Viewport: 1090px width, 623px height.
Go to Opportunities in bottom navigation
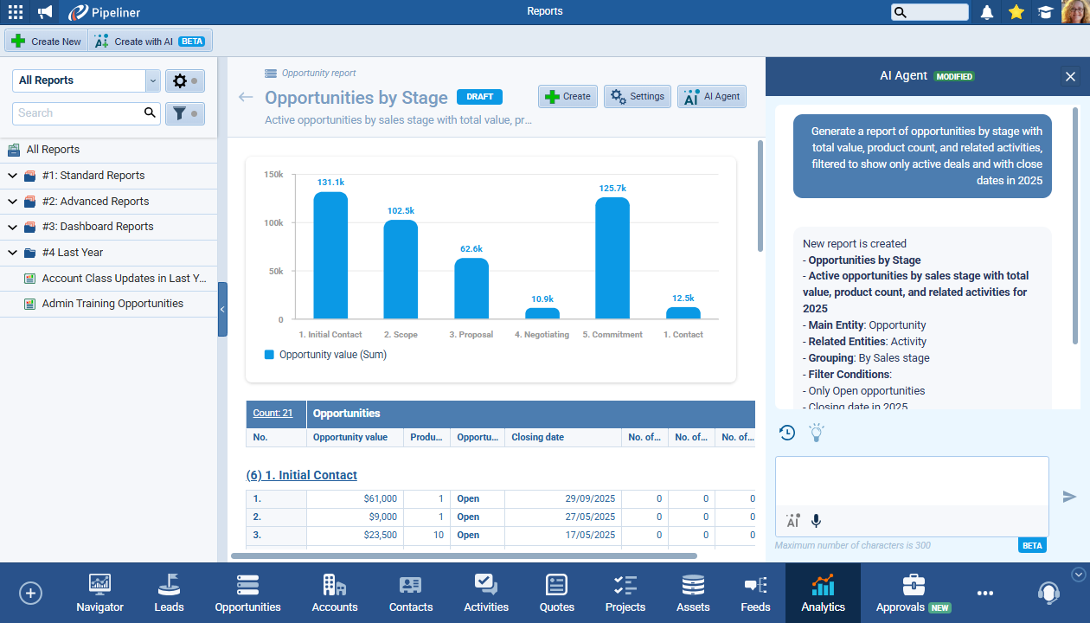(x=247, y=594)
